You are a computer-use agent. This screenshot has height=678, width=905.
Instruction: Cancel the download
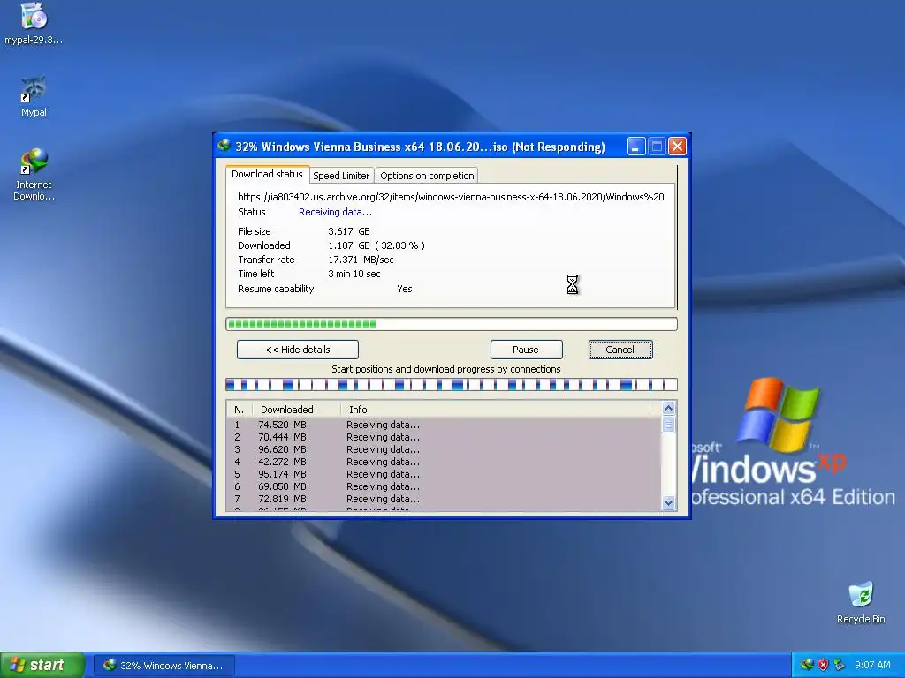pyautogui.click(x=620, y=350)
